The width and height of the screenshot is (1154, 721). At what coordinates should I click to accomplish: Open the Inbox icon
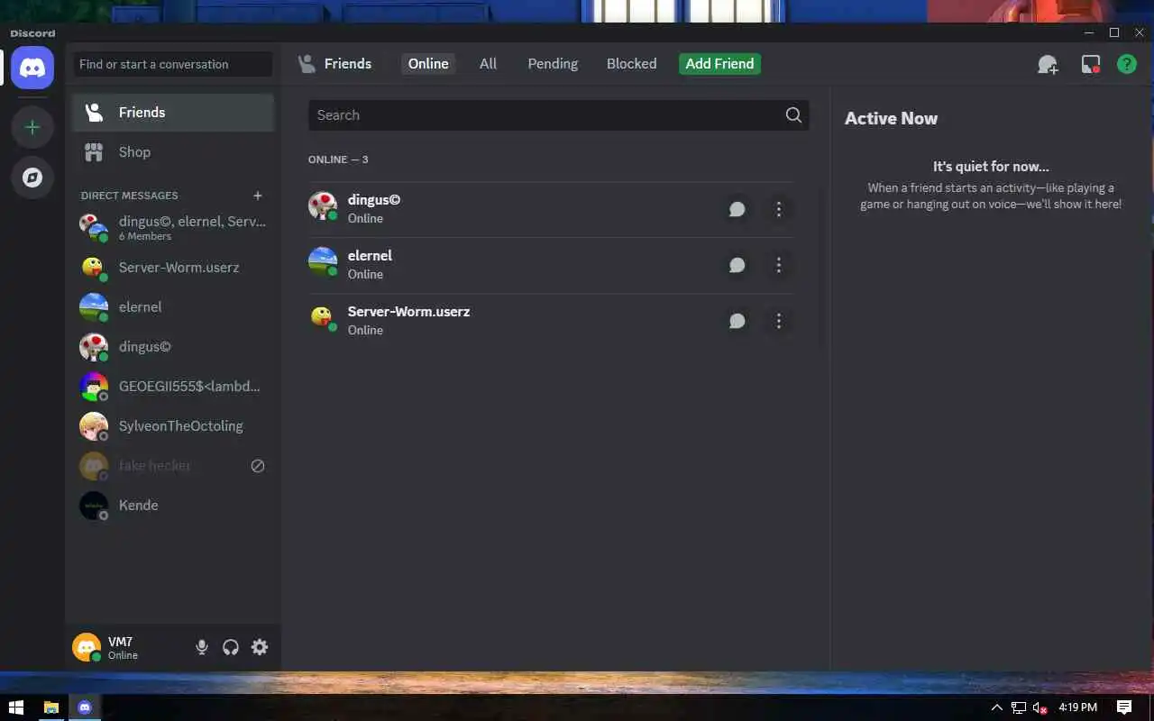1091,64
